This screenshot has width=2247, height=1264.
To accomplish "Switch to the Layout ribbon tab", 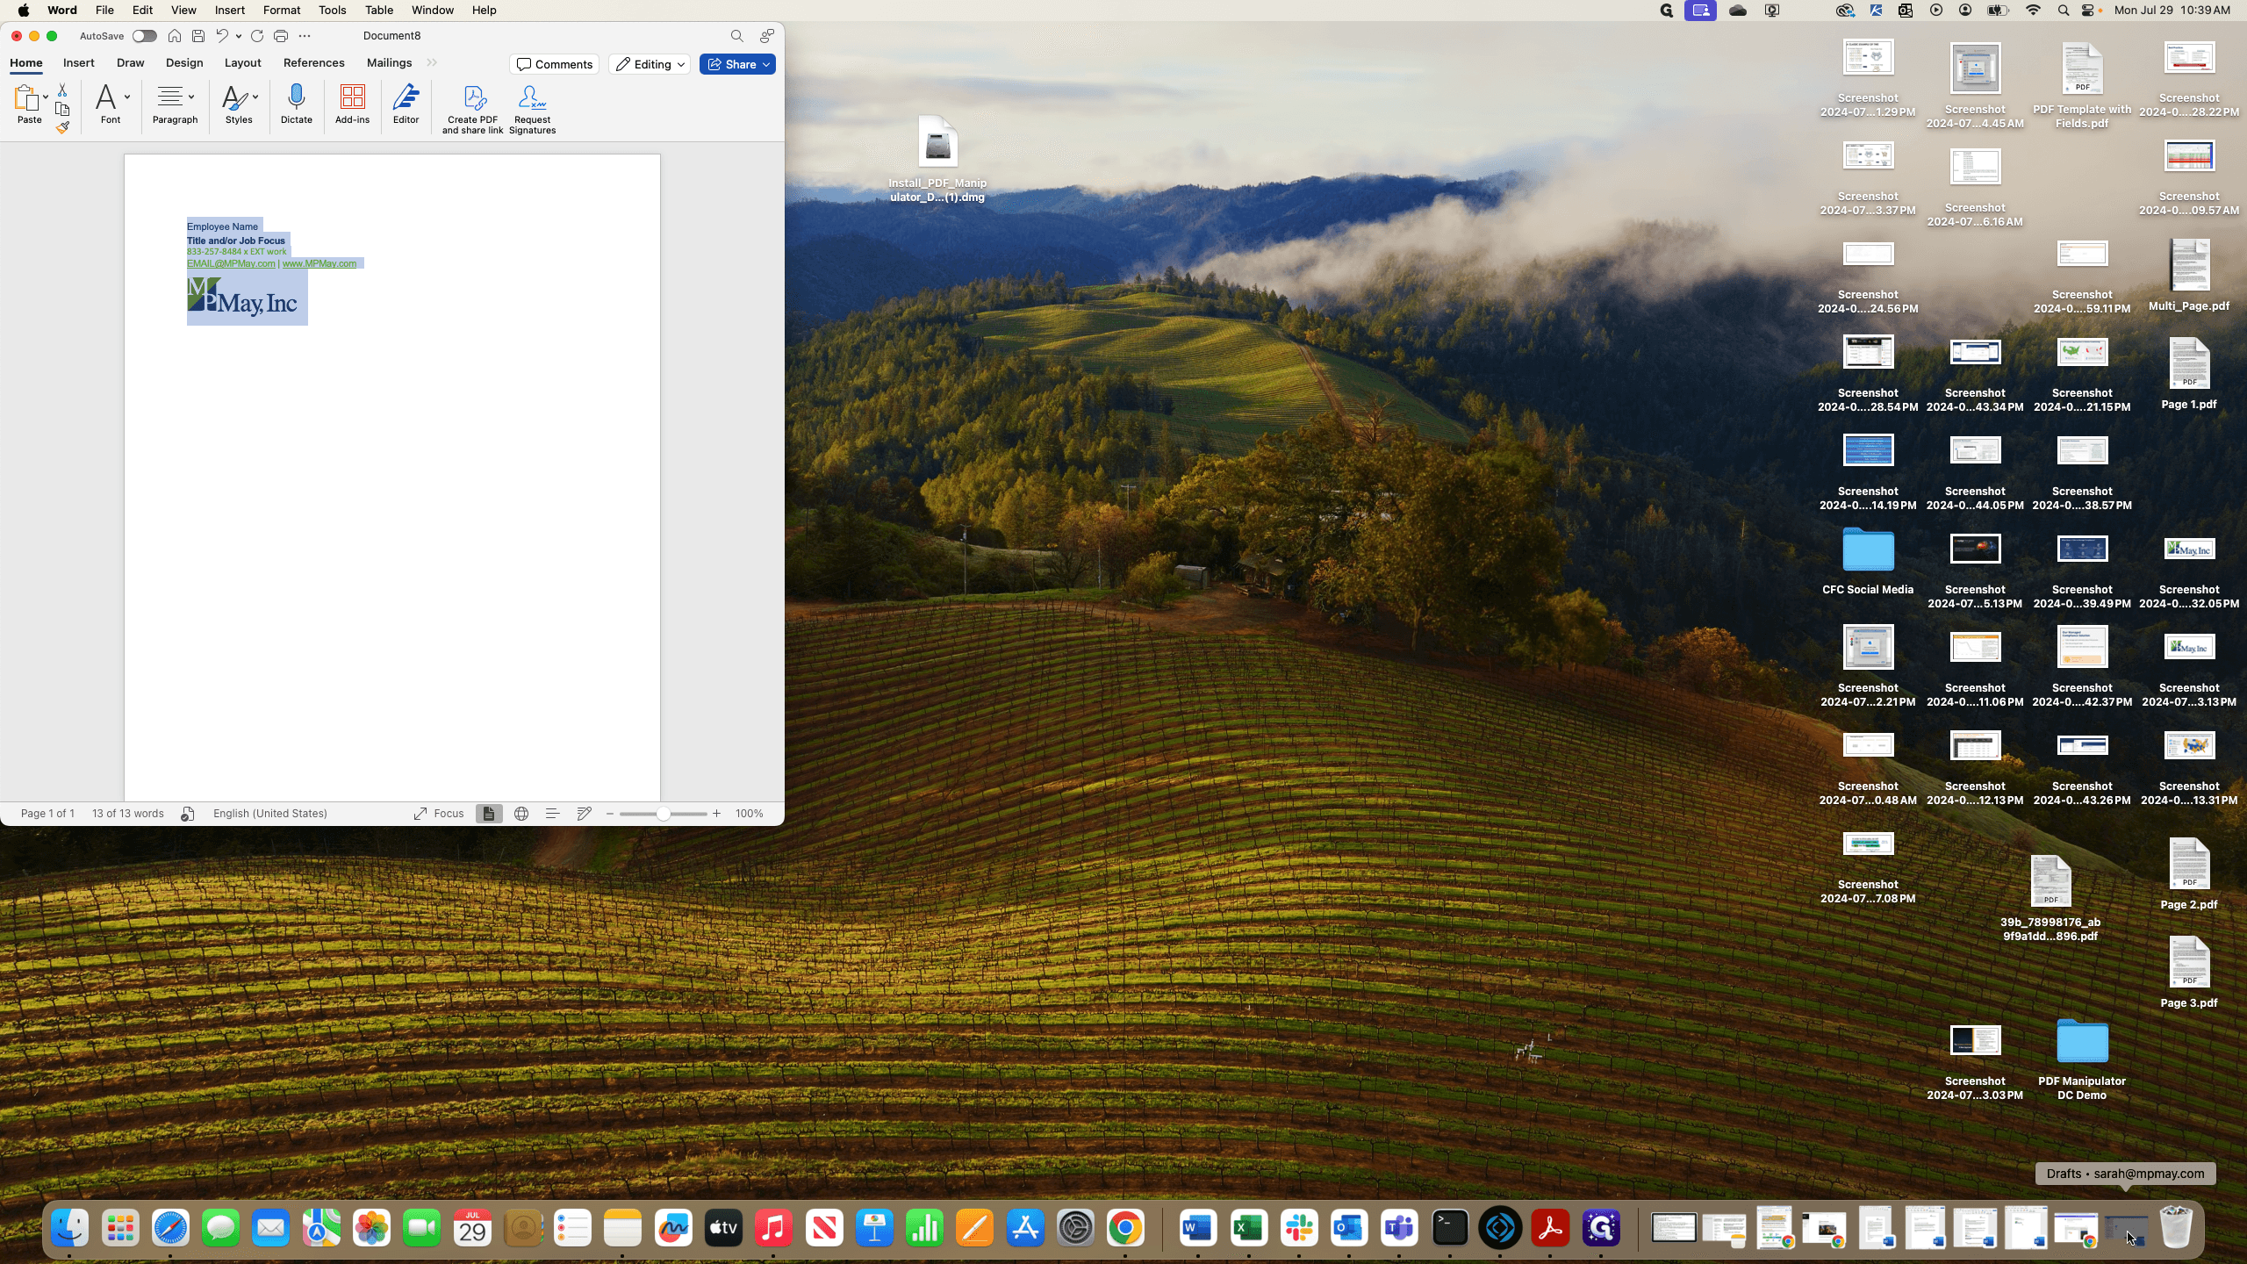I will click(x=243, y=63).
